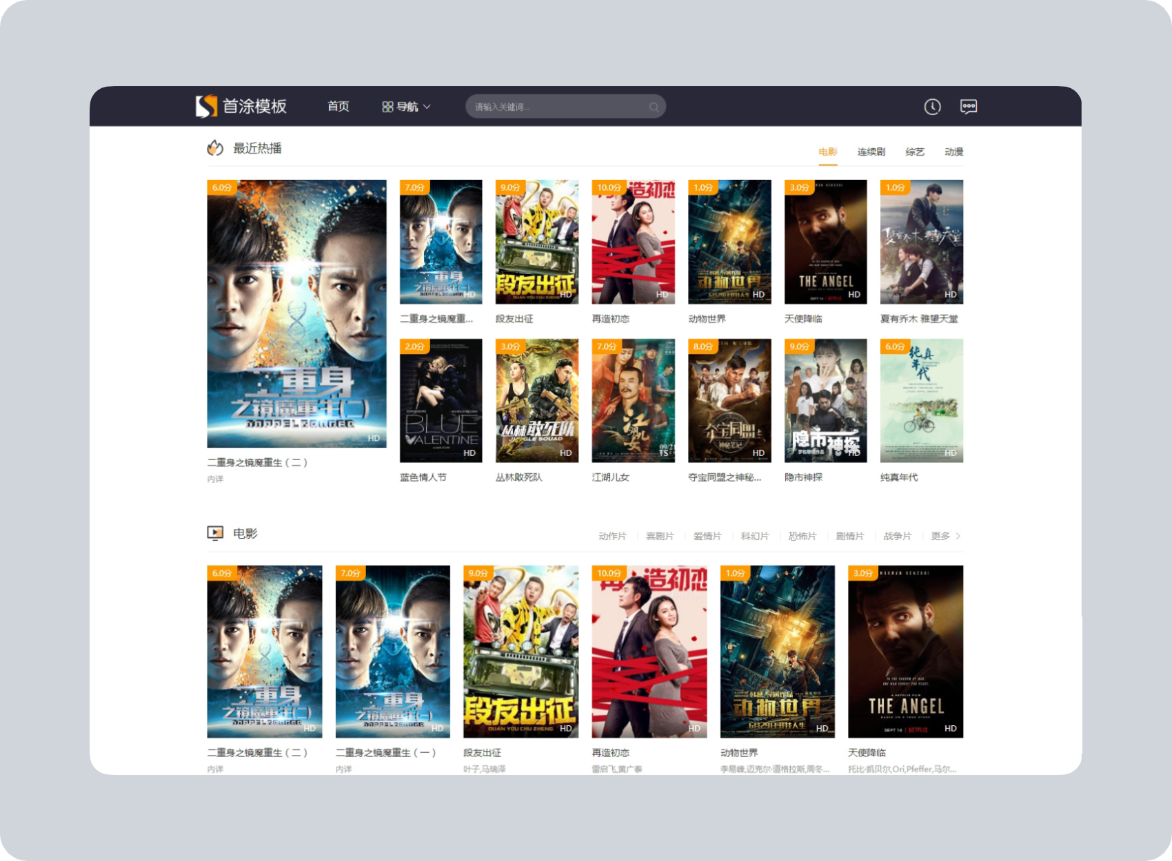Open the large featured 二重身之镜魔重生 poster
Image resolution: width=1172 pixels, height=861 pixels.
point(296,314)
